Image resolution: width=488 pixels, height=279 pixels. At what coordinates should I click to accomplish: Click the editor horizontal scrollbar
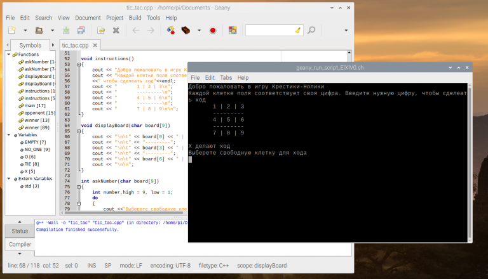(x=125, y=213)
